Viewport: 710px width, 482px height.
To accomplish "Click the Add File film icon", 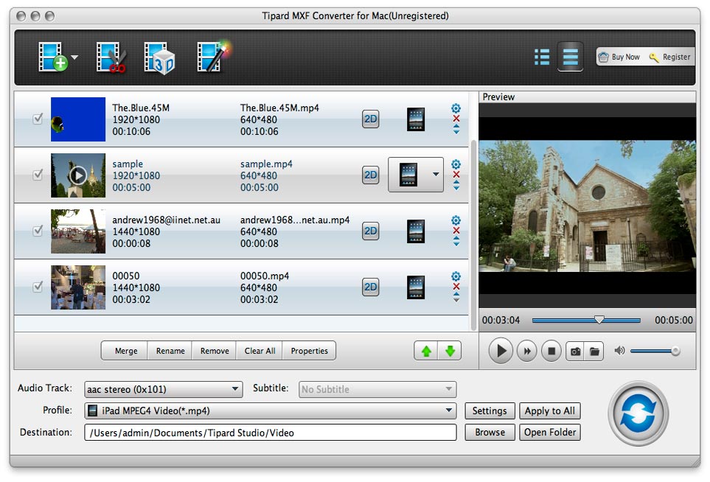I will click(53, 57).
